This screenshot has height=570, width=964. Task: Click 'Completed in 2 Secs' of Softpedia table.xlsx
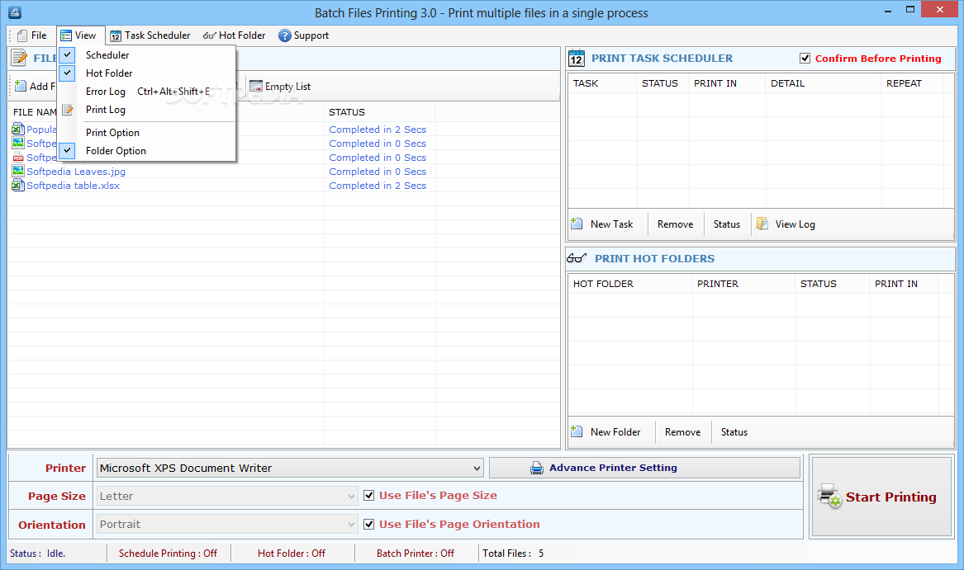coord(378,186)
